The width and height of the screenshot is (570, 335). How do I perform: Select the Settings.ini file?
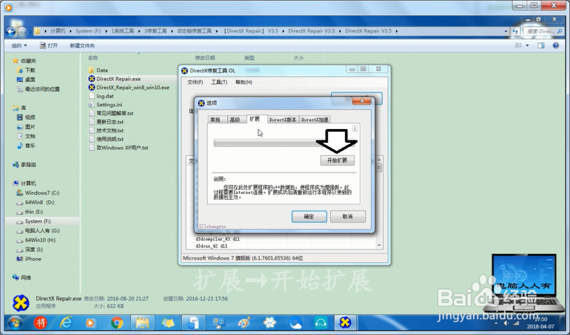pos(105,105)
